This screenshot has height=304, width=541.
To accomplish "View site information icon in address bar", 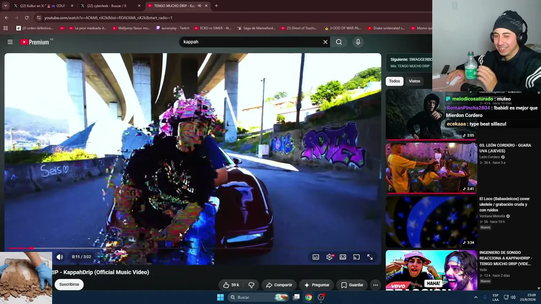I will [x=38, y=18].
